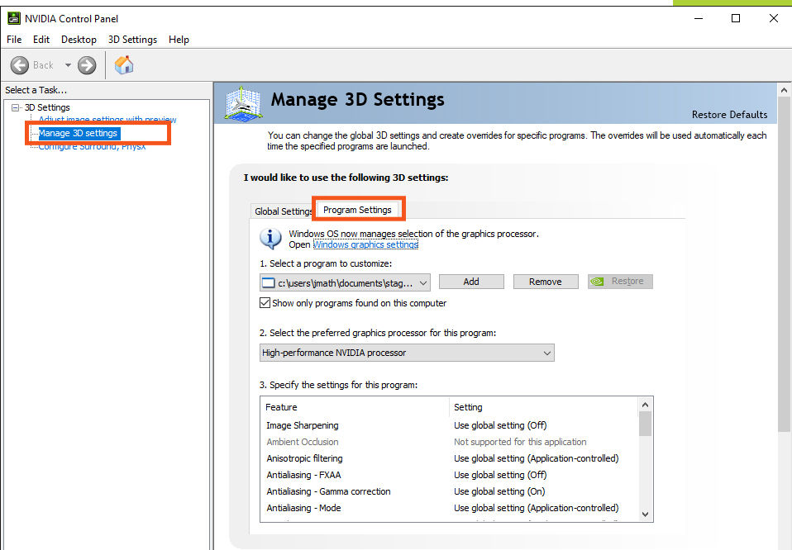Click the info icon beside Windows OS notice

[270, 239]
